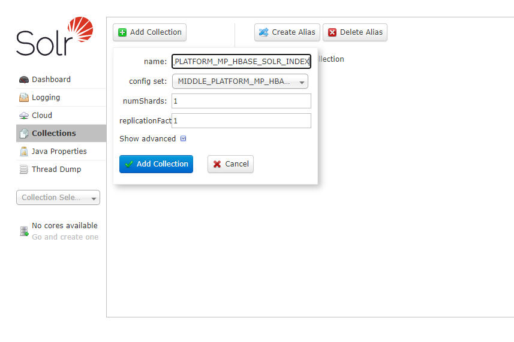Click the config set dropdown arrow

point(302,83)
